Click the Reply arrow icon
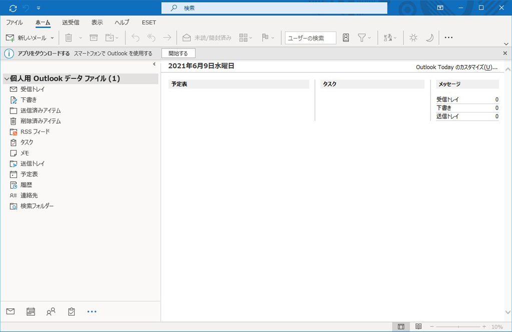The image size is (512, 332). click(136, 38)
